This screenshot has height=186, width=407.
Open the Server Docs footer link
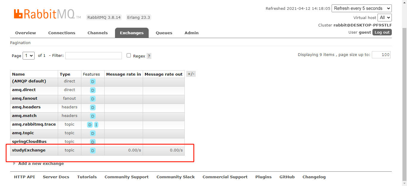coord(56,177)
